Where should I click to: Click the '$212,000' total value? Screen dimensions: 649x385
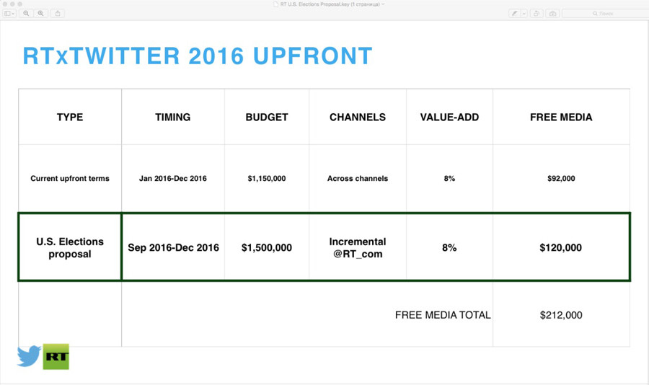(x=561, y=315)
